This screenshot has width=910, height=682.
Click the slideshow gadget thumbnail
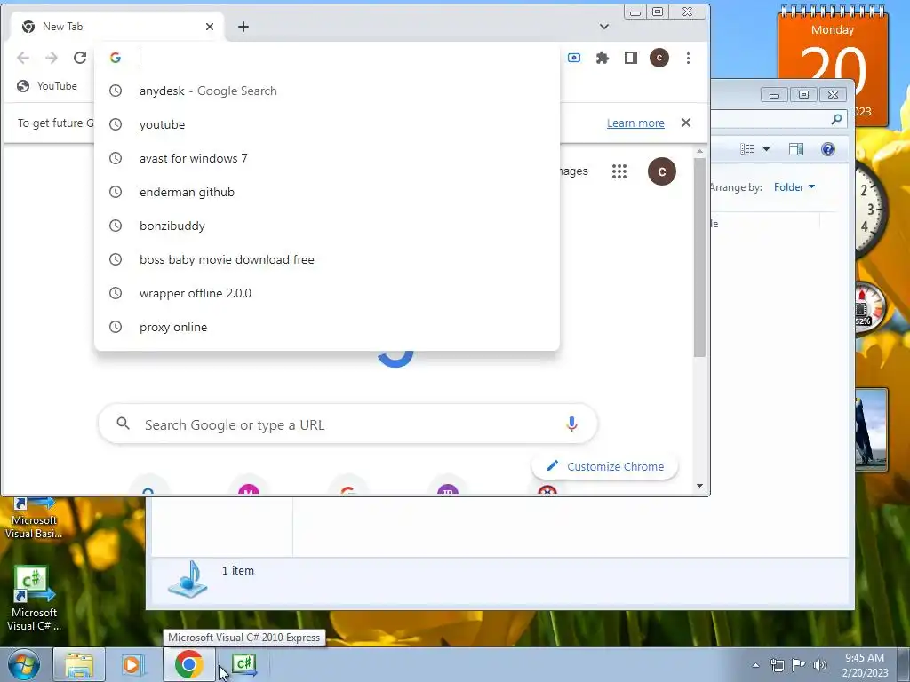[871, 430]
